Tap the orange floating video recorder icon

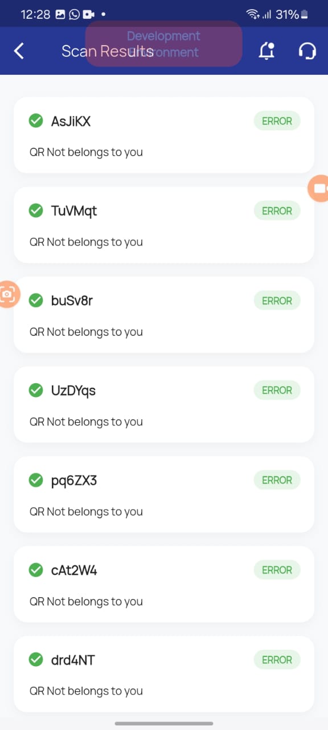point(318,188)
